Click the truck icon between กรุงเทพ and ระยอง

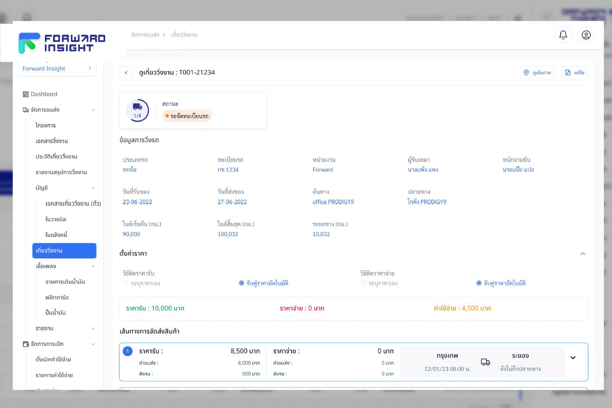485,362
